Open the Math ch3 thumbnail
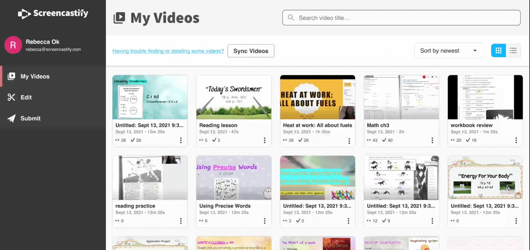The image size is (530, 250). pos(401,97)
